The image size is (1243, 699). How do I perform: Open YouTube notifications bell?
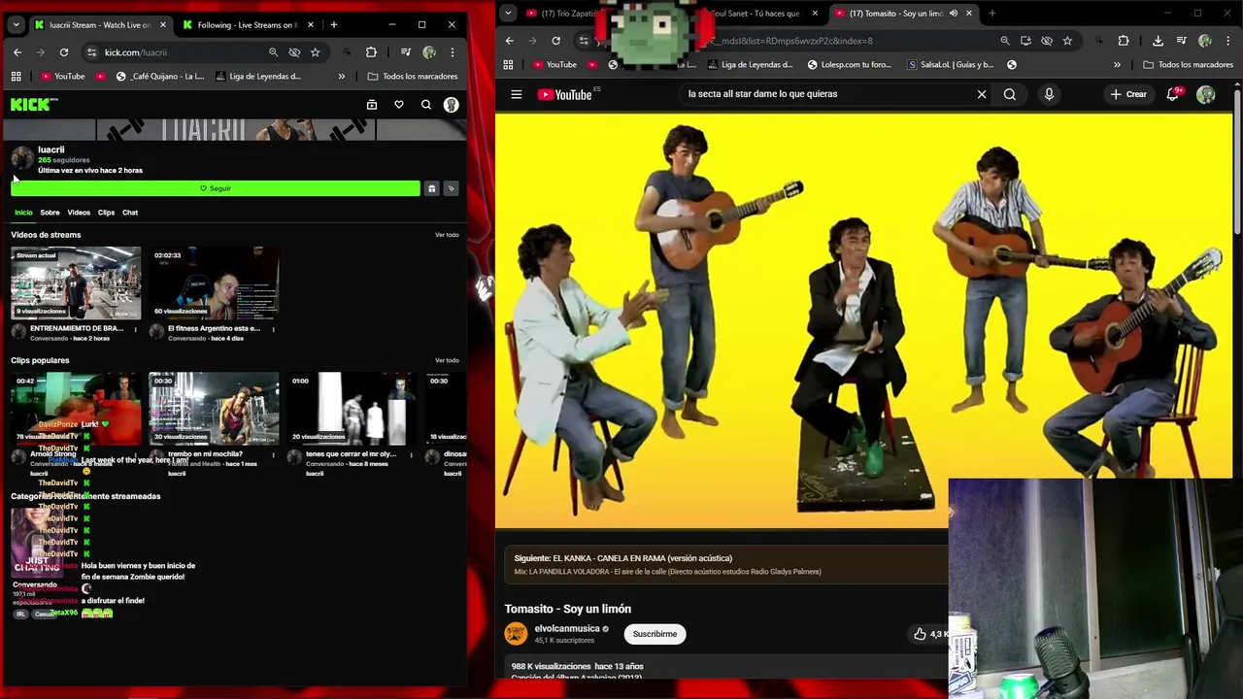(x=1173, y=94)
